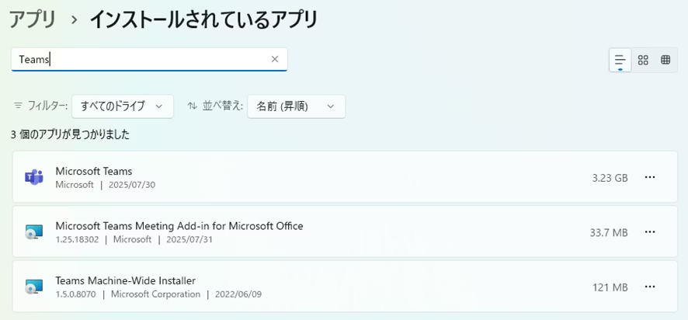Open more options for Microsoft Teams
This screenshot has height=320, width=688.
coord(650,177)
